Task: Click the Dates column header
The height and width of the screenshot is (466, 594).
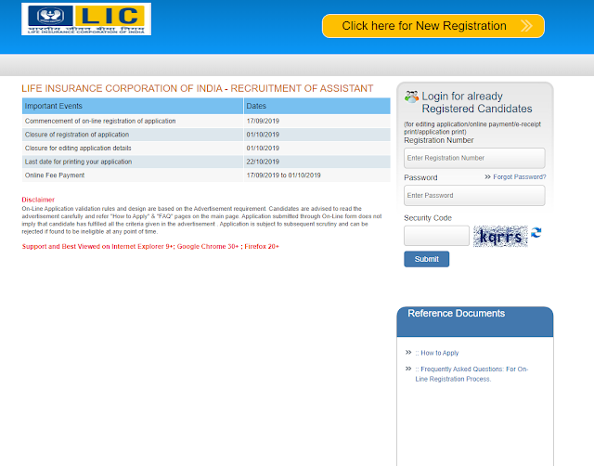Action: click(x=317, y=106)
